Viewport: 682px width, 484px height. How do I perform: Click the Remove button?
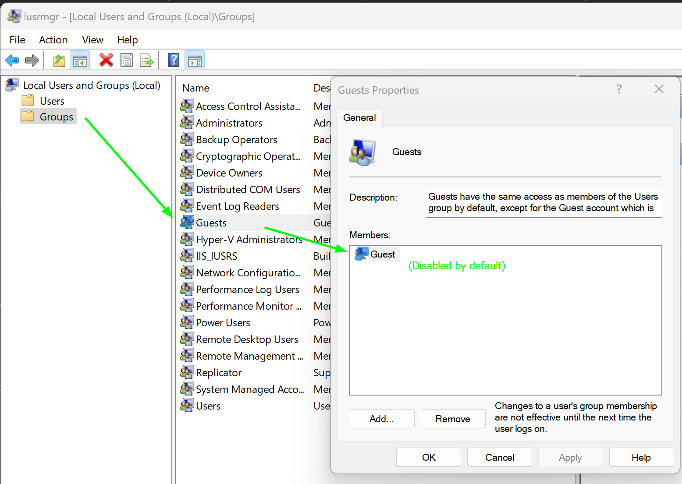pyautogui.click(x=453, y=419)
